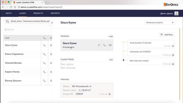
Task: Click the #позвонить tag
Action: click(69, 47)
